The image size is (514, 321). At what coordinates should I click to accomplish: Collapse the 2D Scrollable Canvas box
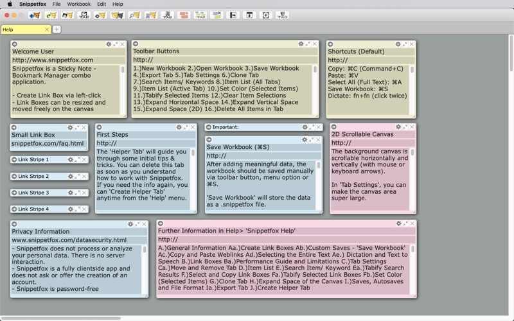pyautogui.click(x=405, y=126)
